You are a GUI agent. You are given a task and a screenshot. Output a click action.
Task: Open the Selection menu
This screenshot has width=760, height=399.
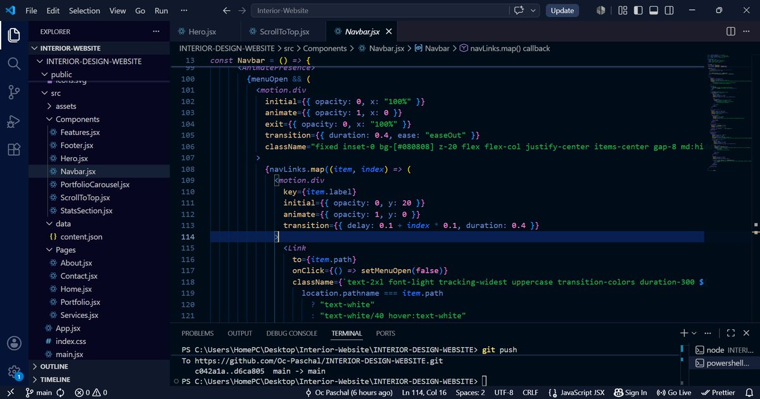coord(84,10)
